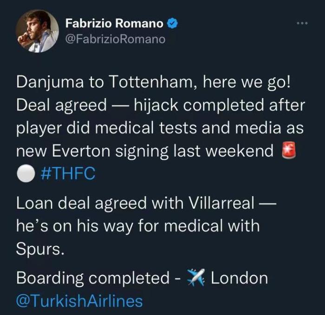The width and height of the screenshot is (325, 315).
Task: Click the airplane emoji before London
Action: coord(195,278)
